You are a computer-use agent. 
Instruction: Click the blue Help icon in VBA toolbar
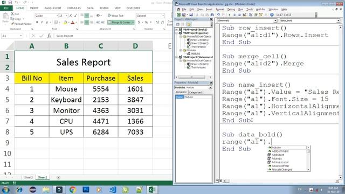pyautogui.click(x=272, y=15)
